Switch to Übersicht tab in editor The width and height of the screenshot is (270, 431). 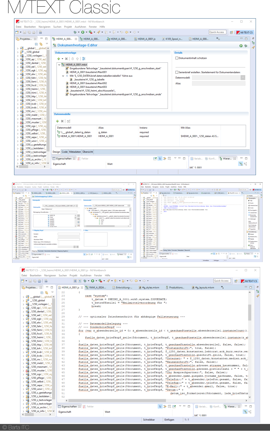click(88, 152)
